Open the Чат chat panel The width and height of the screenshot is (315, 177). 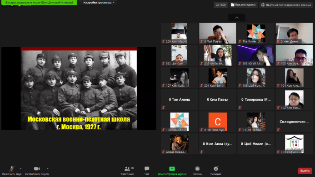tap(147, 171)
